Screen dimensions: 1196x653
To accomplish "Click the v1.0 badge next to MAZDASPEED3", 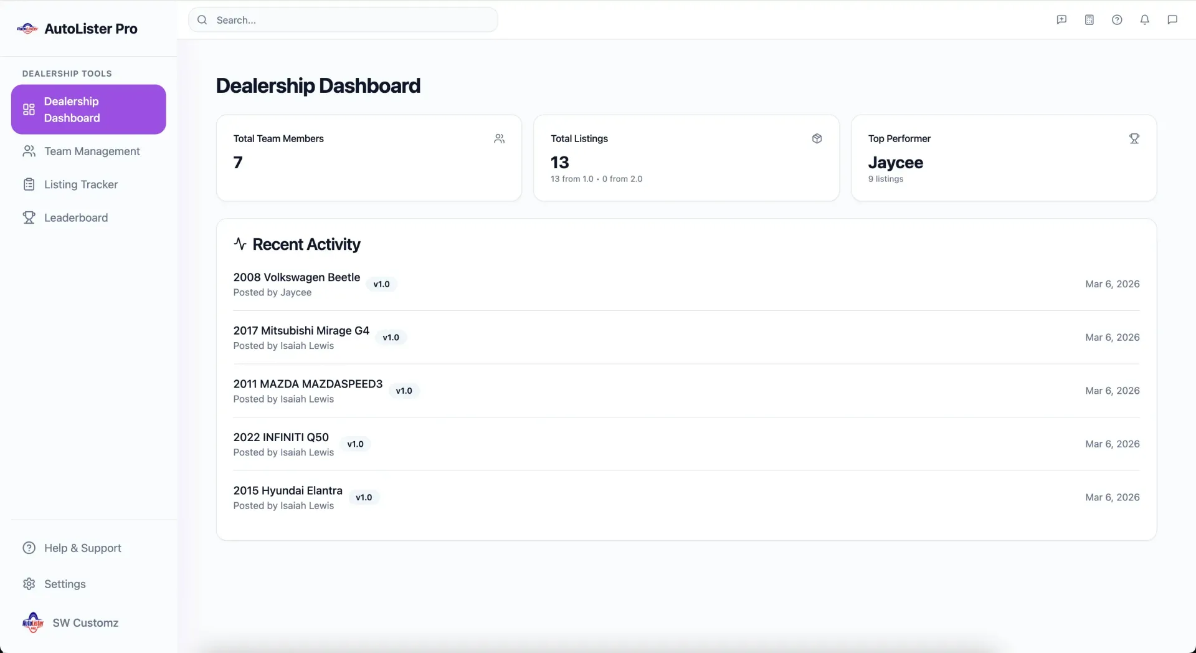I will tap(404, 391).
